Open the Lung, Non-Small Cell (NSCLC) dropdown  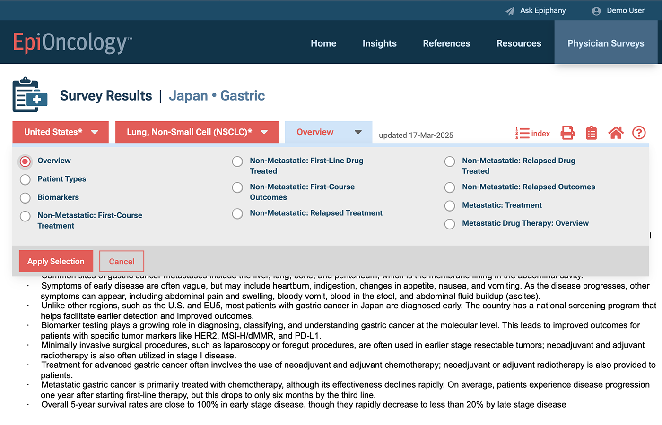(197, 132)
